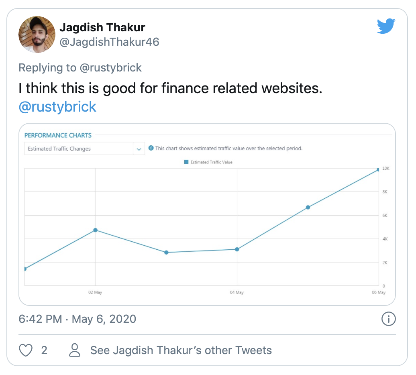
Task: Click the blue @rustybrick mention in the tweet
Action: click(x=57, y=107)
